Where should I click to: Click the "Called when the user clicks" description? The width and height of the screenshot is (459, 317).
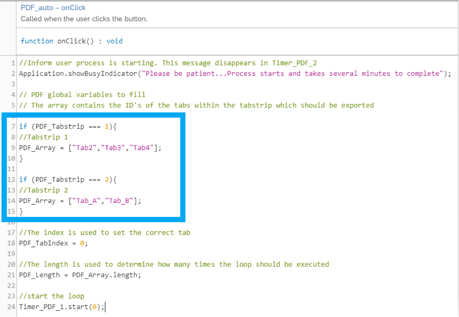coord(84,19)
